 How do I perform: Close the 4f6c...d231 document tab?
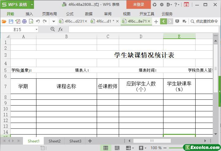[x=86, y=21]
